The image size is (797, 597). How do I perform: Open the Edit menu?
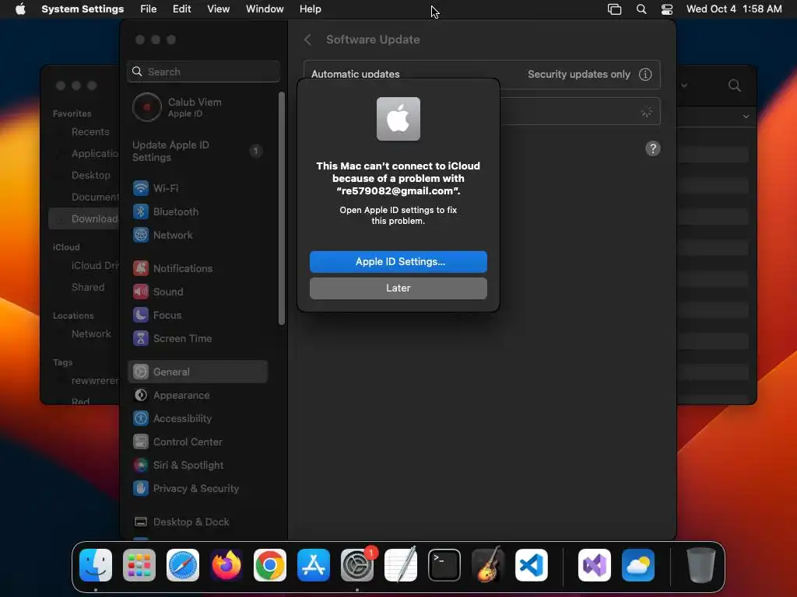coord(181,9)
